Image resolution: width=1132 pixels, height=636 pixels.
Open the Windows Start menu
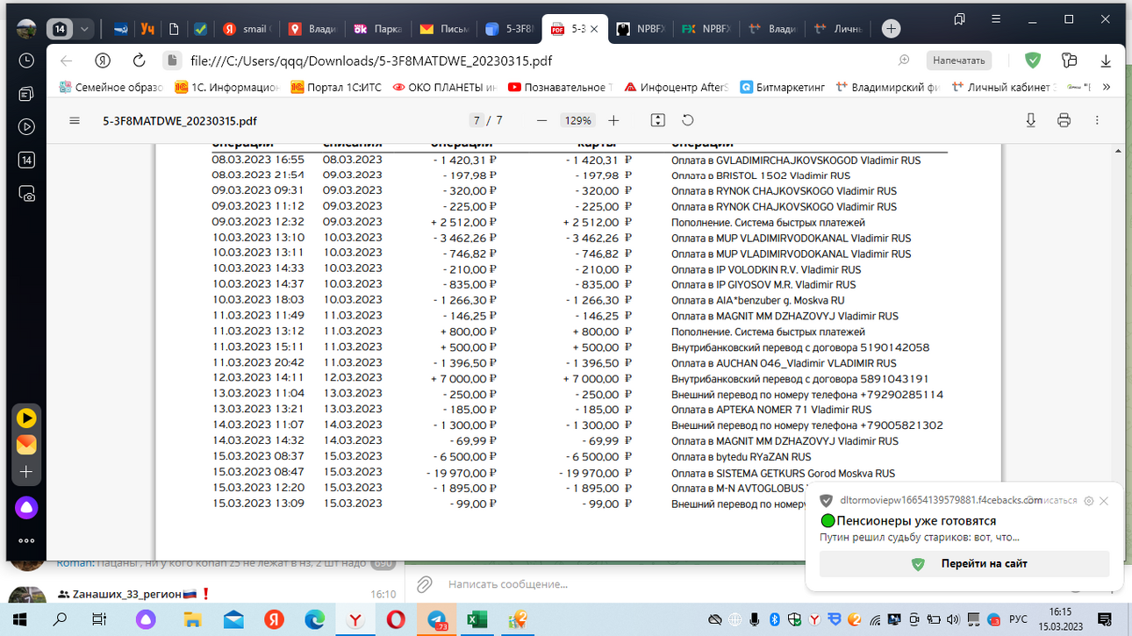(x=19, y=619)
